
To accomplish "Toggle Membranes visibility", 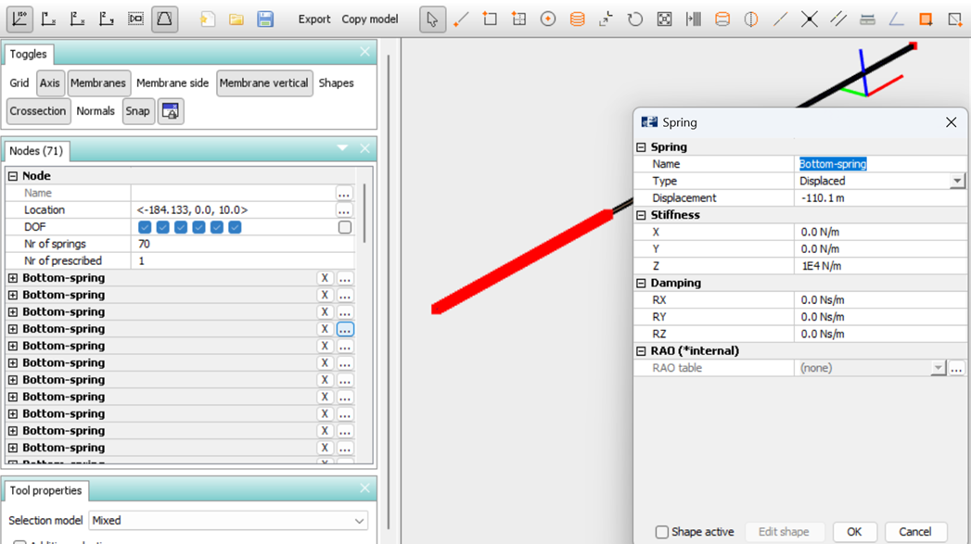I will tap(98, 82).
